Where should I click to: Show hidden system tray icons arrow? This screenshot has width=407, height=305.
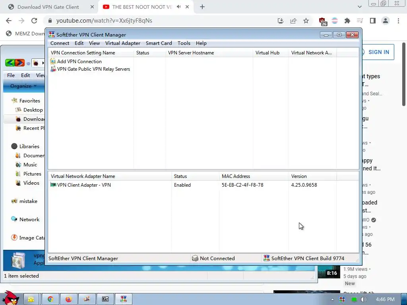click(x=332, y=299)
